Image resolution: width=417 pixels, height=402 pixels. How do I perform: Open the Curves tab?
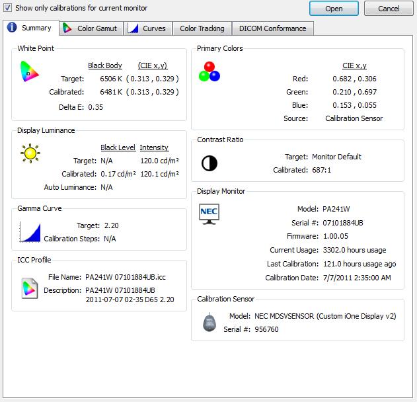[x=148, y=28]
